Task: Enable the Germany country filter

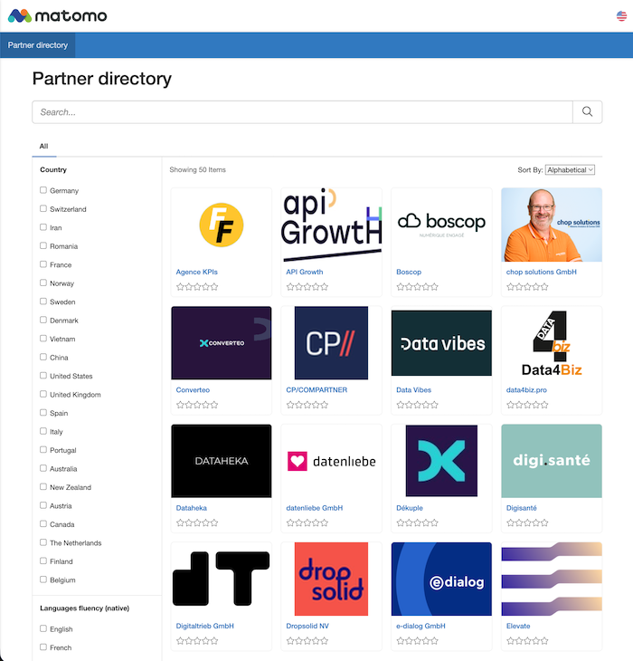Action: pyautogui.click(x=43, y=190)
